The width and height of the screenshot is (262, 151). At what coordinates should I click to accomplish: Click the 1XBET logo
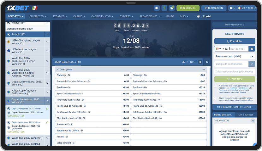coord(18,8)
